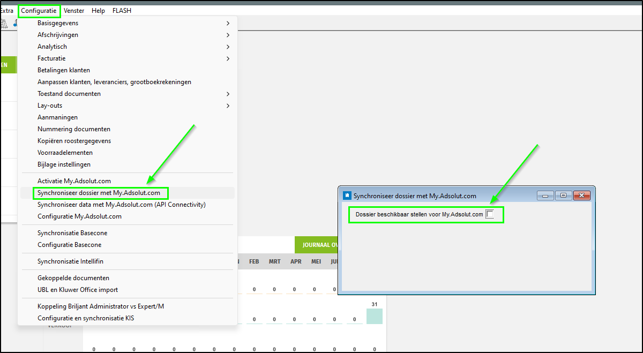Viewport: 643px width, 353px height.
Task: Maximize the Synchroniseer dossier dialog
Action: point(563,196)
